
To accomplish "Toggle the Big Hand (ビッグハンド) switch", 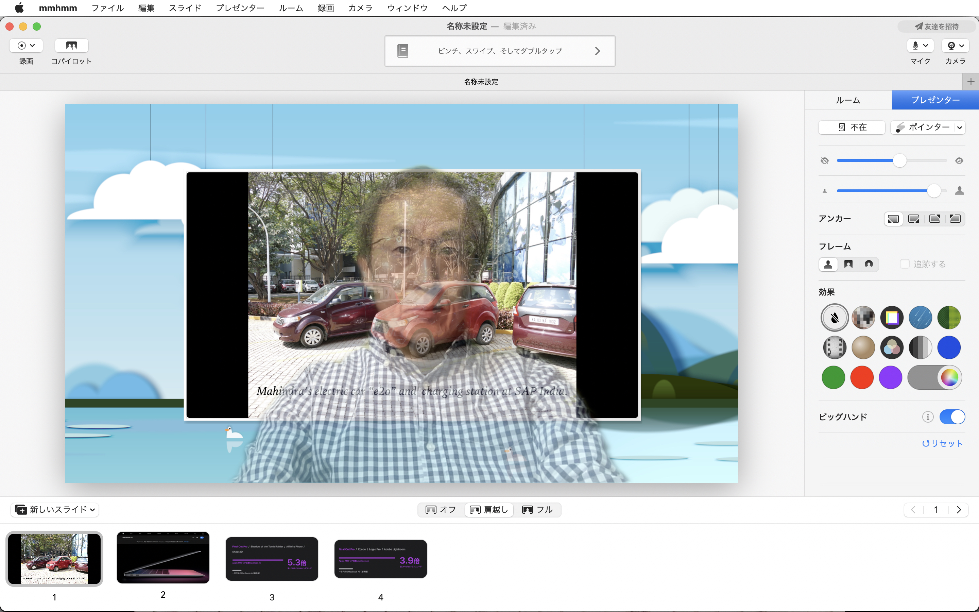I will (952, 417).
